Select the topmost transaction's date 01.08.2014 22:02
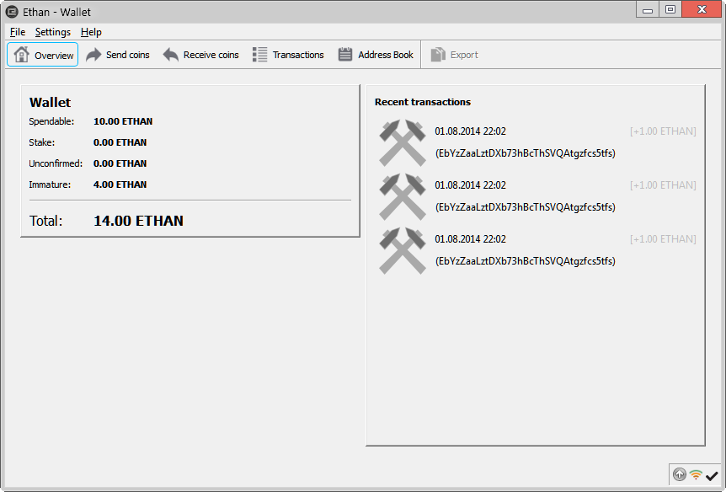This screenshot has width=726, height=492. [x=471, y=131]
